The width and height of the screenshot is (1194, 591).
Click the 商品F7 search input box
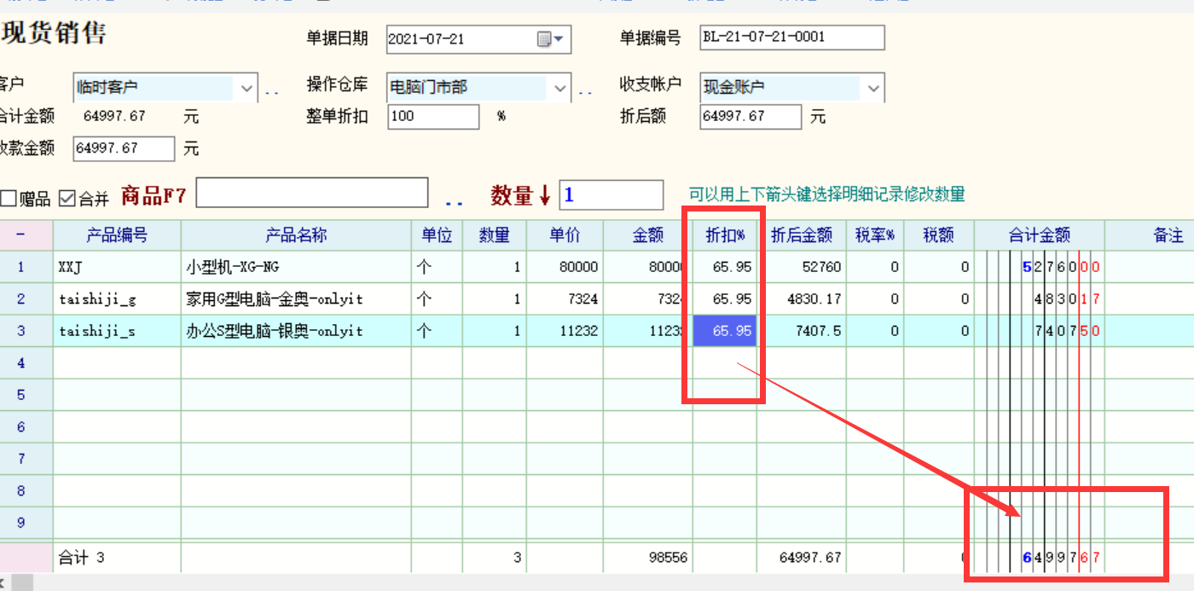click(x=312, y=194)
